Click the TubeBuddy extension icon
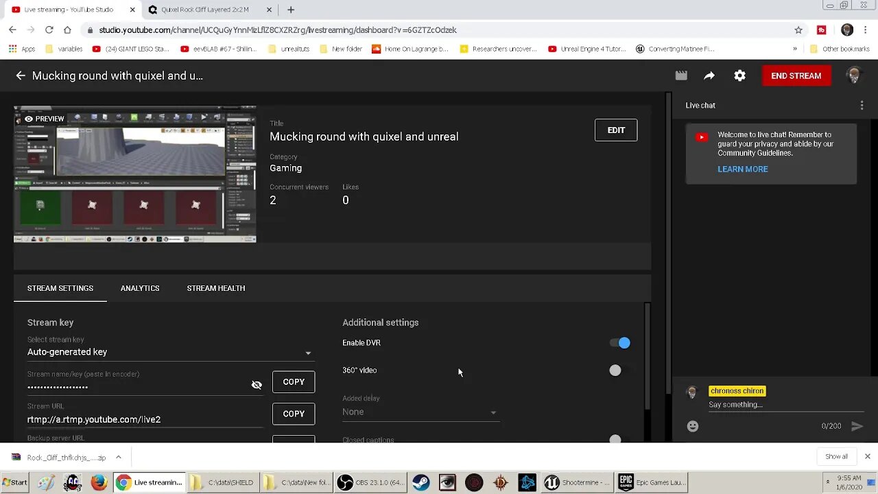The height and width of the screenshot is (494, 878). point(822,30)
